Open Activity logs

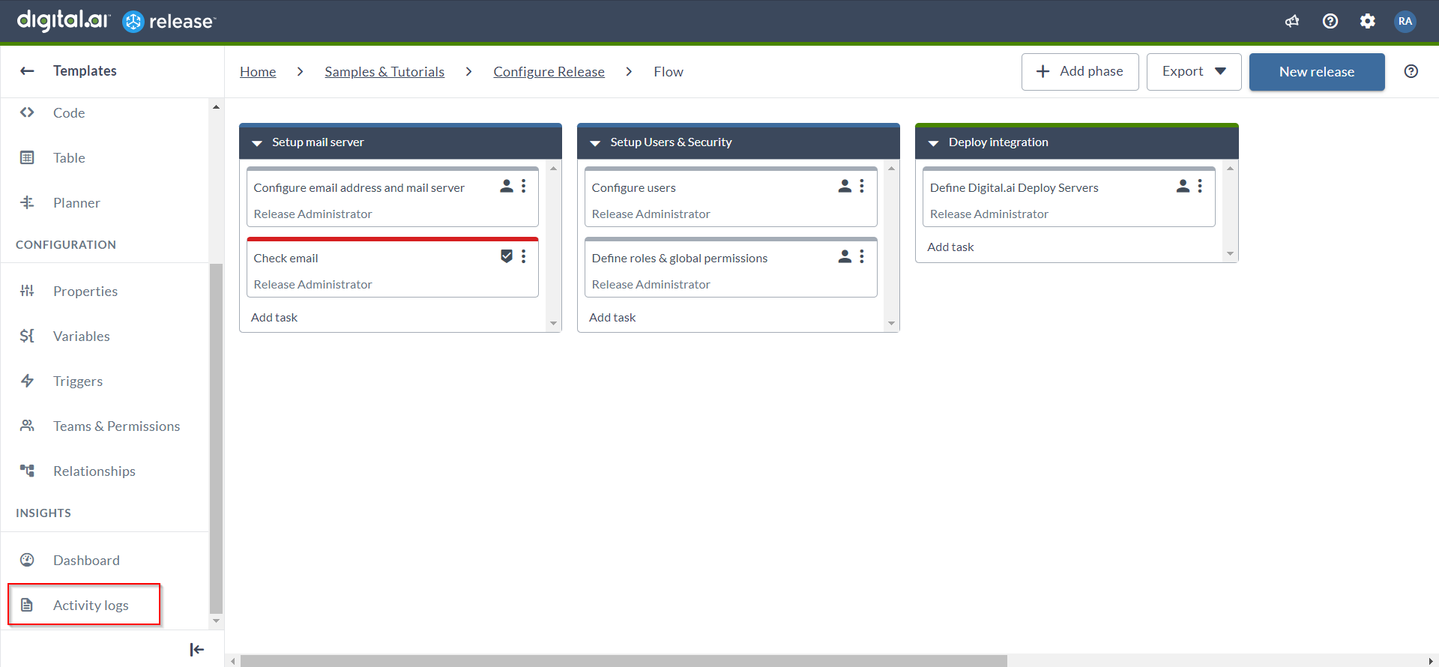84,605
